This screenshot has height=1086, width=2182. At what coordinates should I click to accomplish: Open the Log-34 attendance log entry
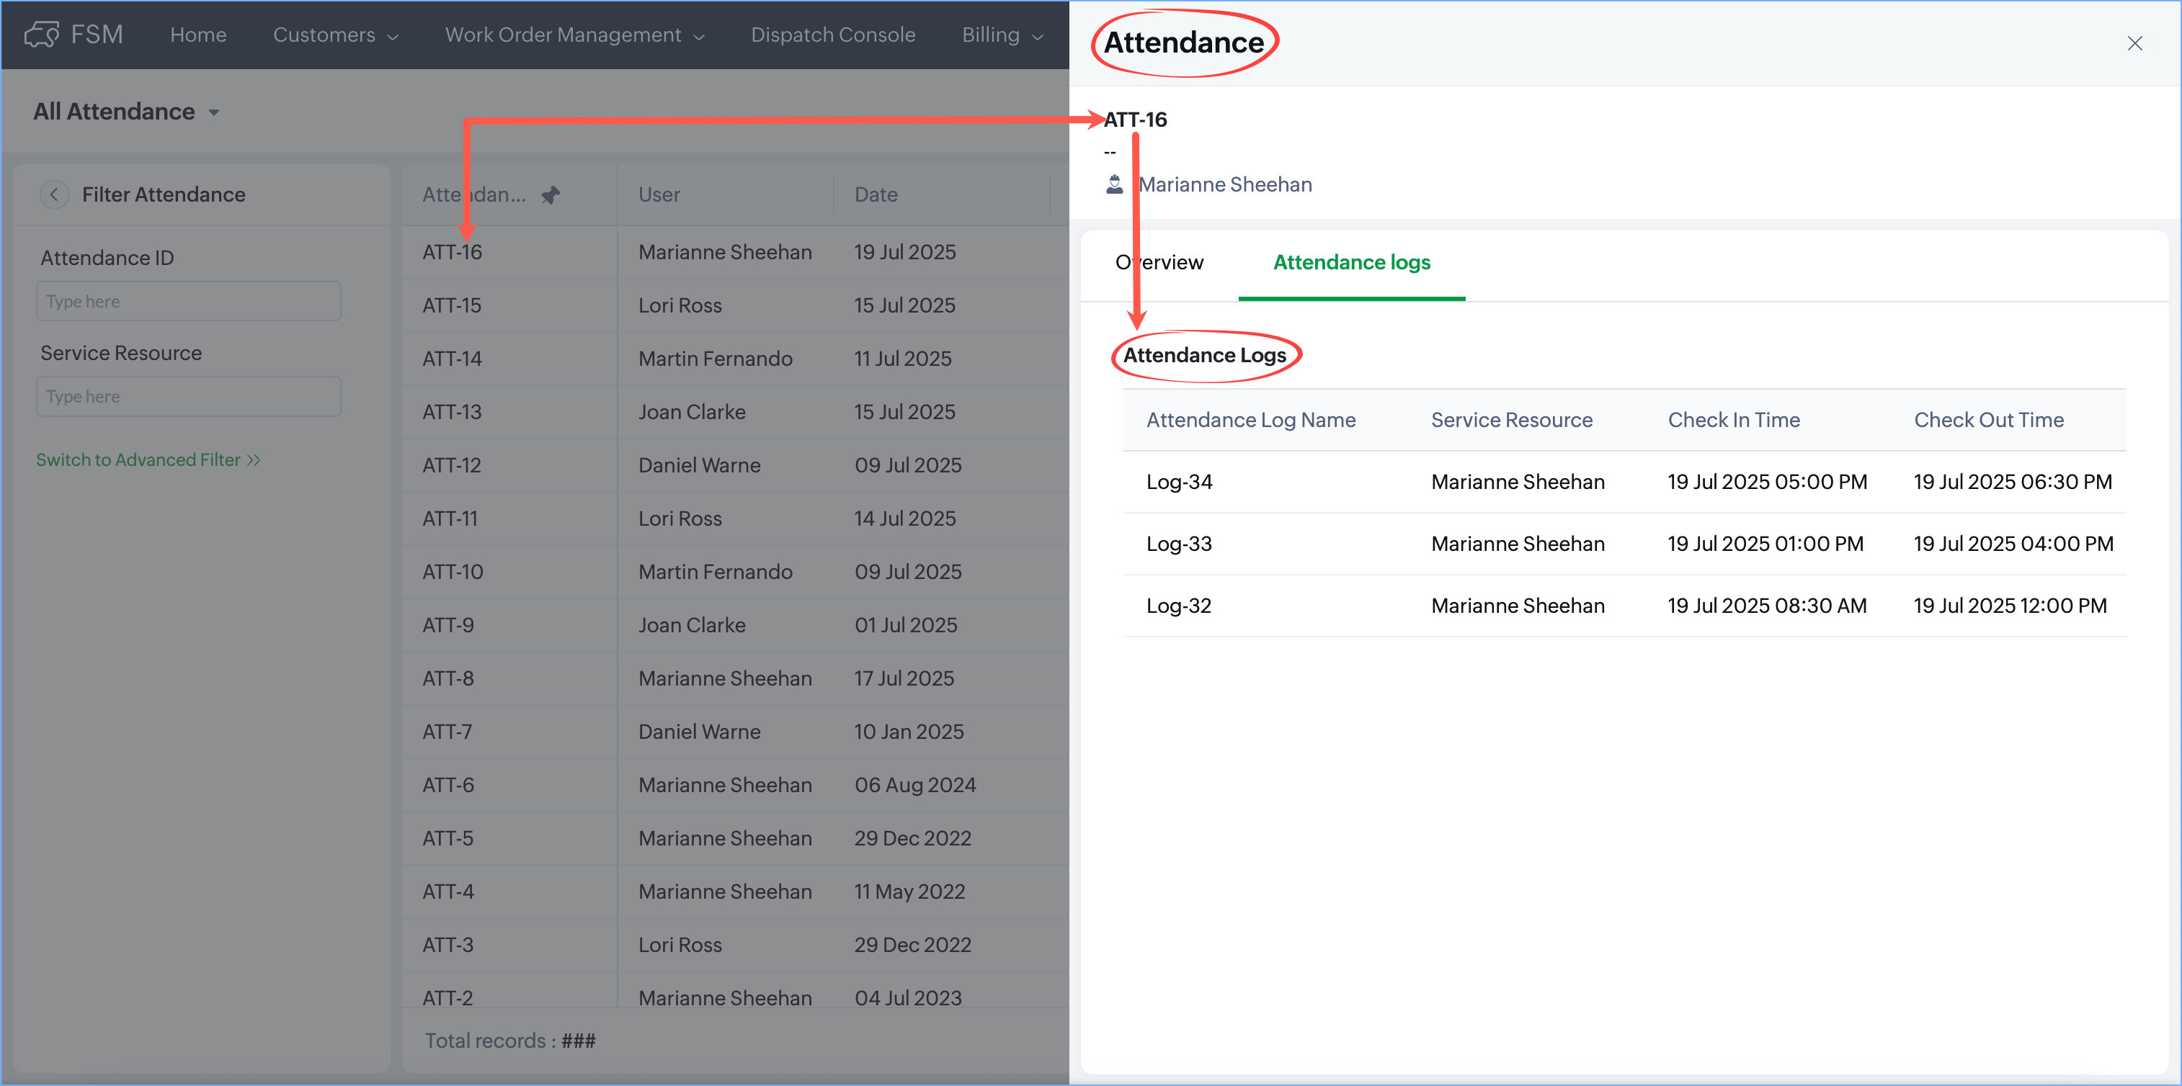(x=1179, y=482)
